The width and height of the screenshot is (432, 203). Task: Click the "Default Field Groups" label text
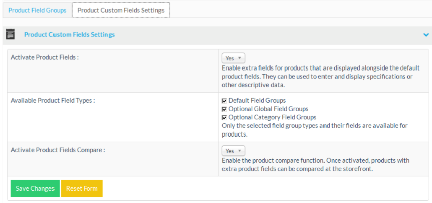coord(257,100)
